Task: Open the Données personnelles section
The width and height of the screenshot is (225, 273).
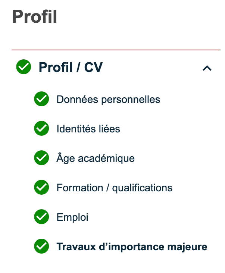Action: [x=108, y=100]
